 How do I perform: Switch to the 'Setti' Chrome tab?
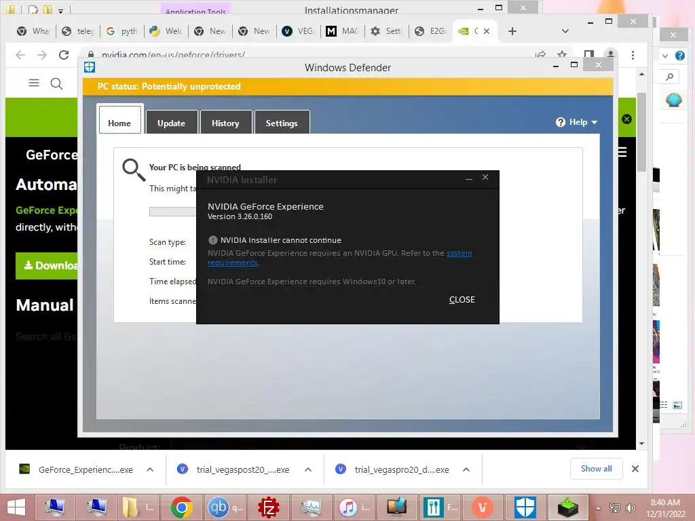[387, 31]
